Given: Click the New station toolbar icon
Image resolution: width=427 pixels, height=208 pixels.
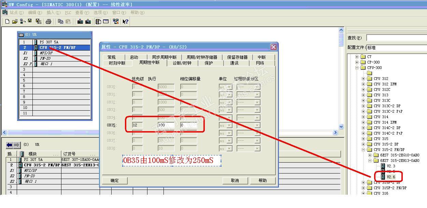Looking at the screenshot, I should click(7, 22).
